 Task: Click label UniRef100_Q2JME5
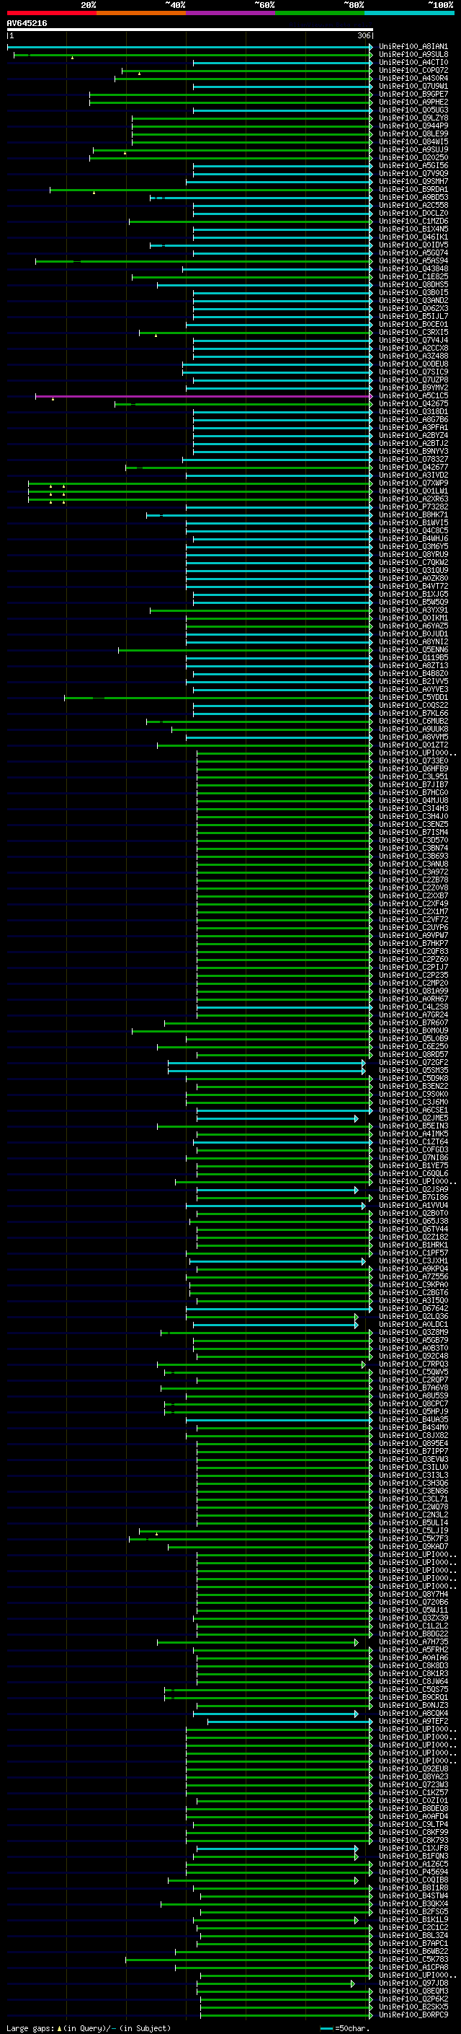coord(413,1118)
